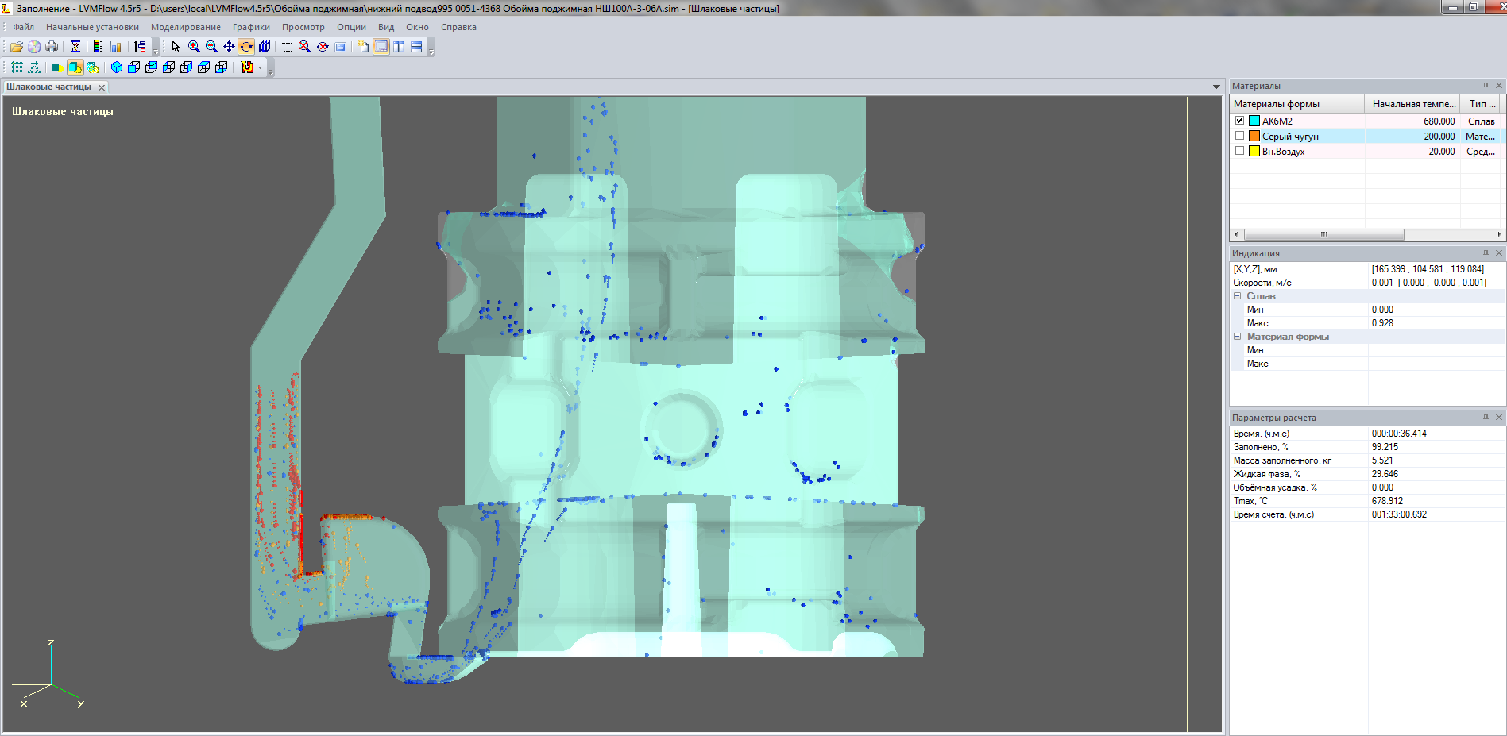The height and width of the screenshot is (736, 1507).
Task: Click the yellow Вн.Воздух color swatch
Action: [x=1254, y=151]
